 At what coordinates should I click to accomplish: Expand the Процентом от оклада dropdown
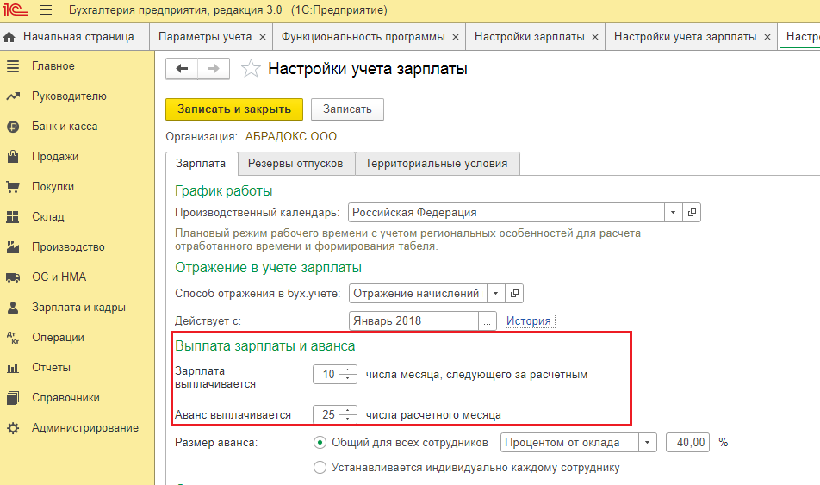pos(648,443)
